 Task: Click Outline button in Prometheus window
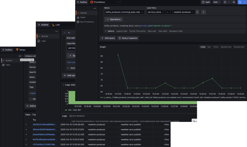point(82,2)
